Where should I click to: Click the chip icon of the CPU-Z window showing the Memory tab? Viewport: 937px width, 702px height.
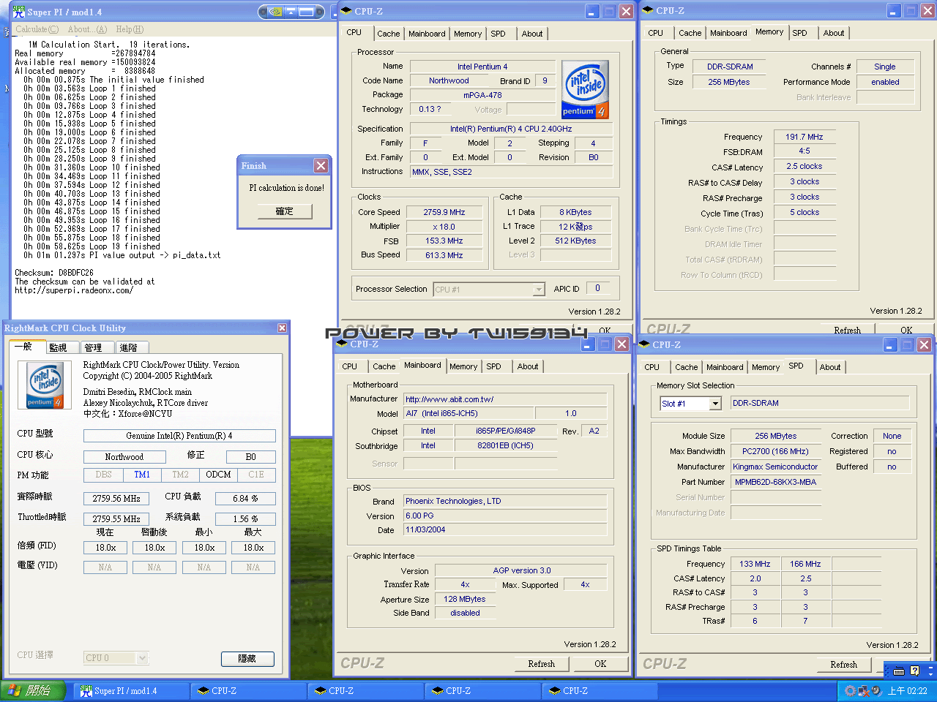pyautogui.click(x=648, y=10)
